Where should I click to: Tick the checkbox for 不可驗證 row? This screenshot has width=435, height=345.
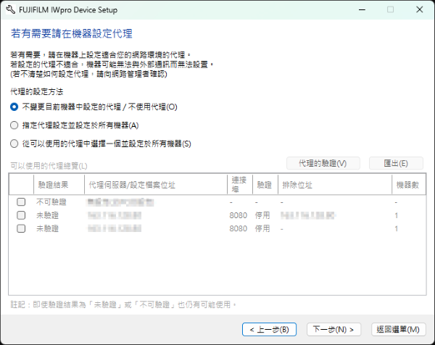(21, 202)
